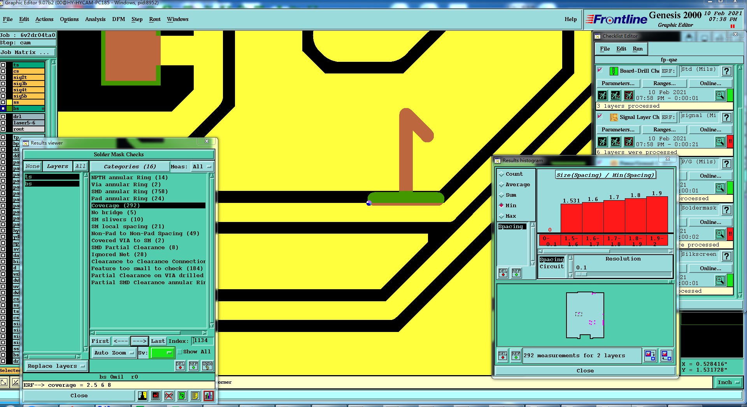The height and width of the screenshot is (407, 747).
Task: Click Ranges... for Signal Layer Check
Action: [x=665, y=130]
